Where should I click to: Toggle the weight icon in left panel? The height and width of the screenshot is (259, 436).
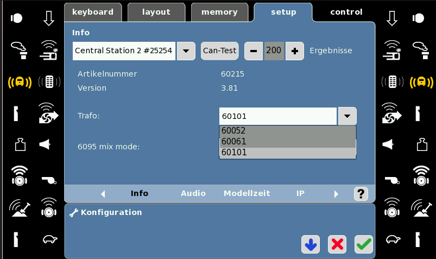pyautogui.click(x=20, y=144)
